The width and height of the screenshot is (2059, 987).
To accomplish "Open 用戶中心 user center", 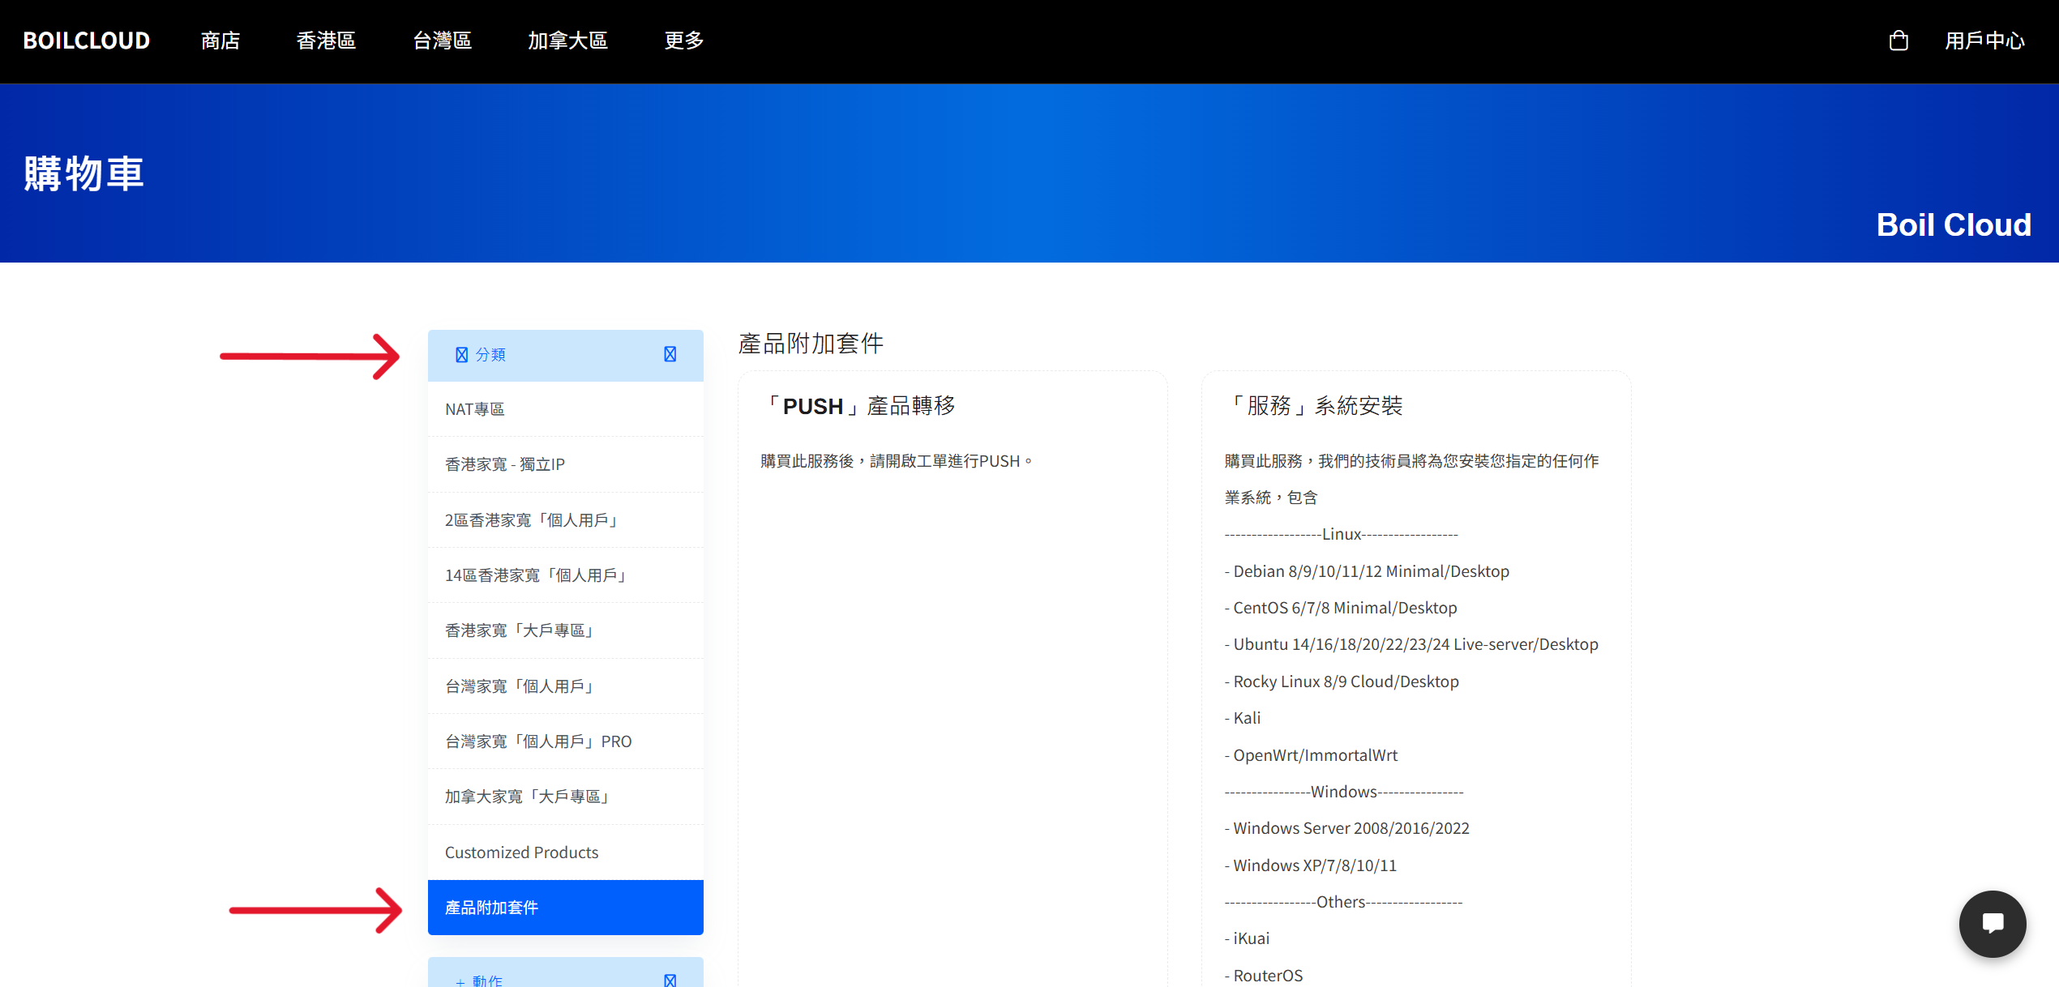I will (x=1984, y=41).
